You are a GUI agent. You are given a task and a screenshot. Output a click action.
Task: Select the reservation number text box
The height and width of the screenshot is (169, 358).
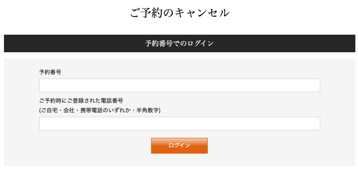coord(180,85)
